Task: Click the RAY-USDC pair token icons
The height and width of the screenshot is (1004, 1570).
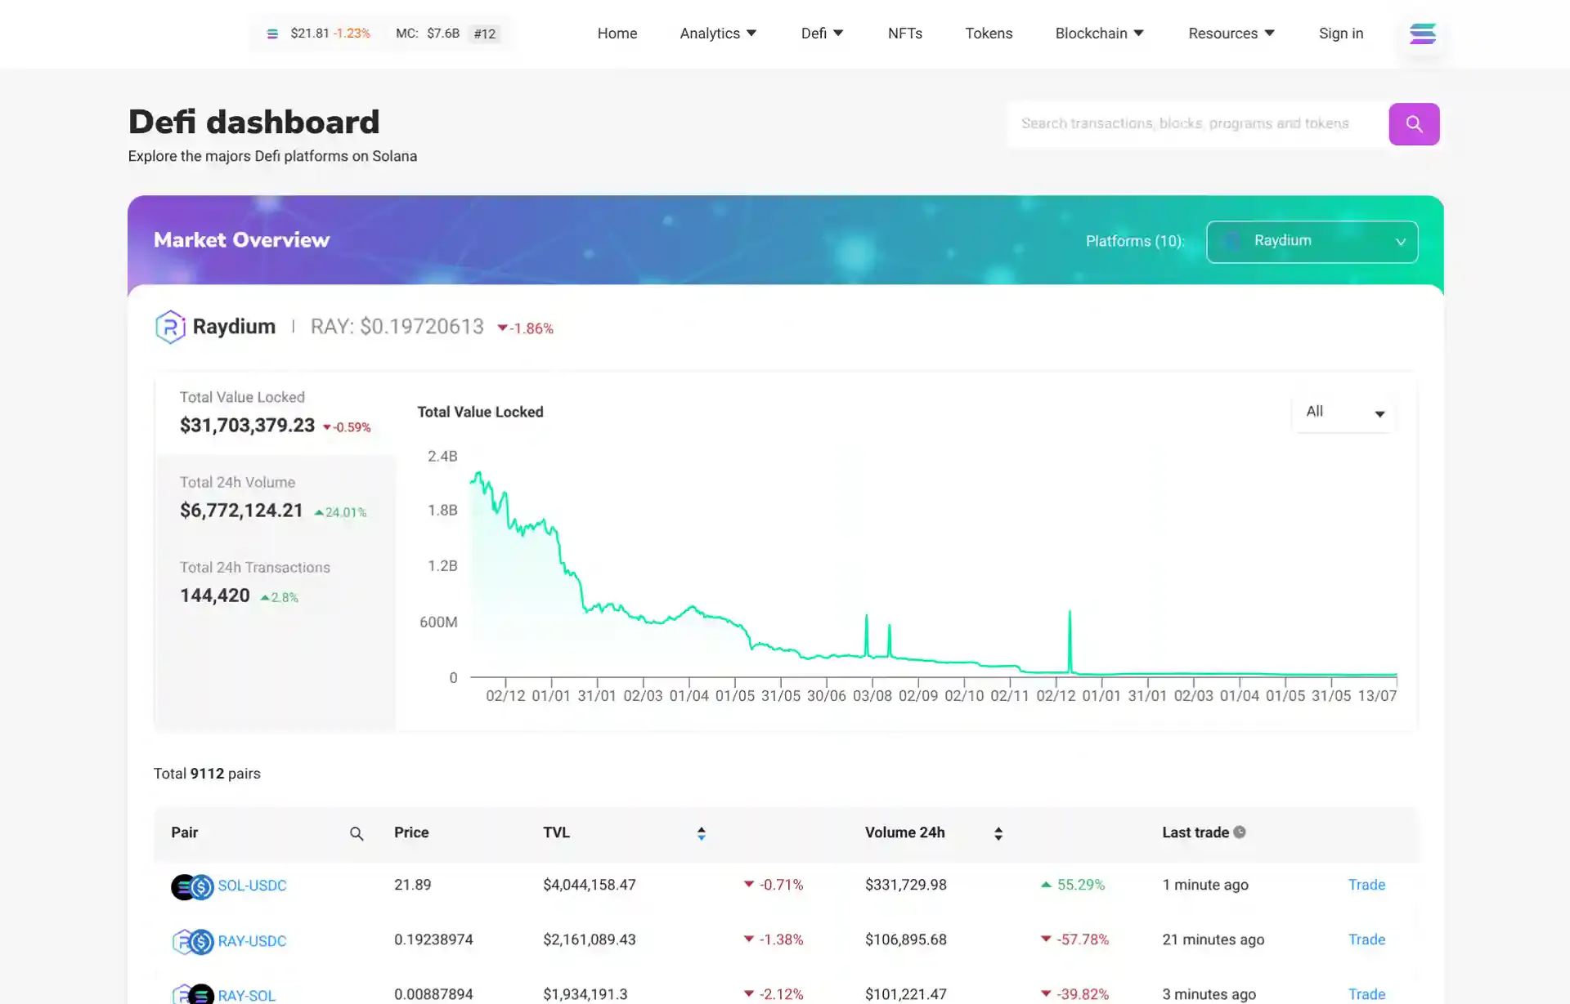Action: tap(192, 941)
